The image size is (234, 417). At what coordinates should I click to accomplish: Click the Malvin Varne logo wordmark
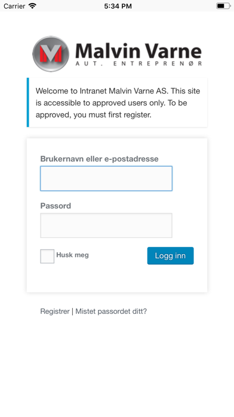click(x=138, y=51)
